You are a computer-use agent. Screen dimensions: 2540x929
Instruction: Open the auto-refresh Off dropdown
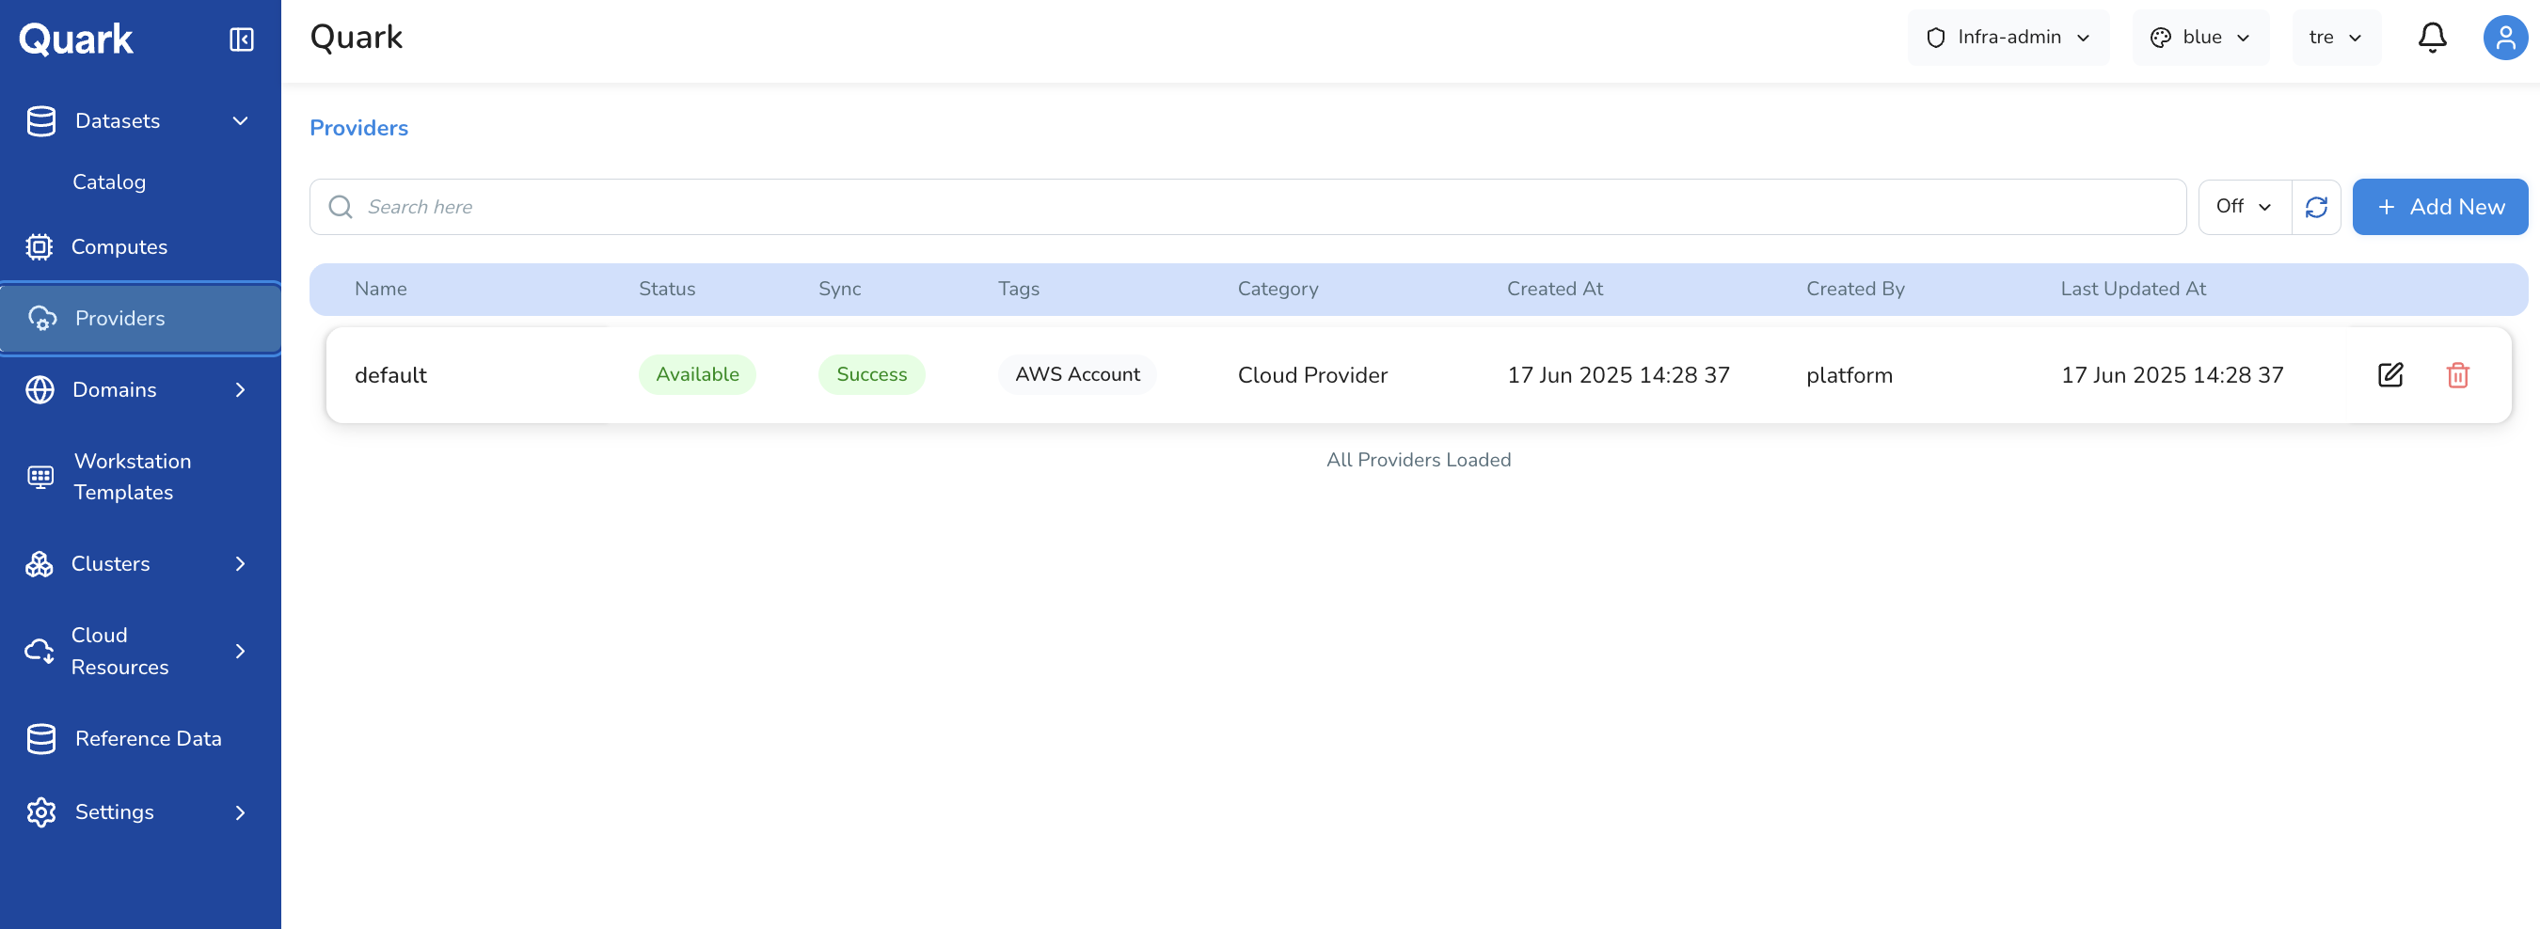[2245, 207]
